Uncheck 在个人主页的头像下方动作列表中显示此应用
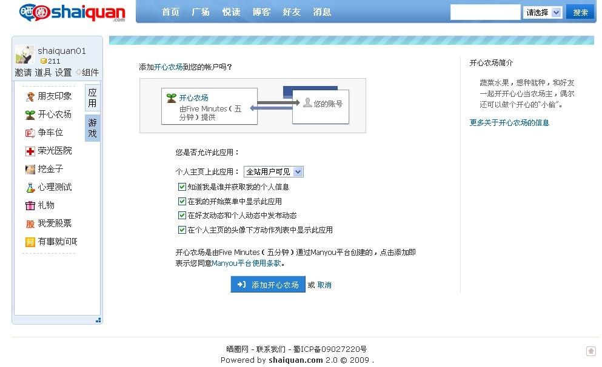 182,230
